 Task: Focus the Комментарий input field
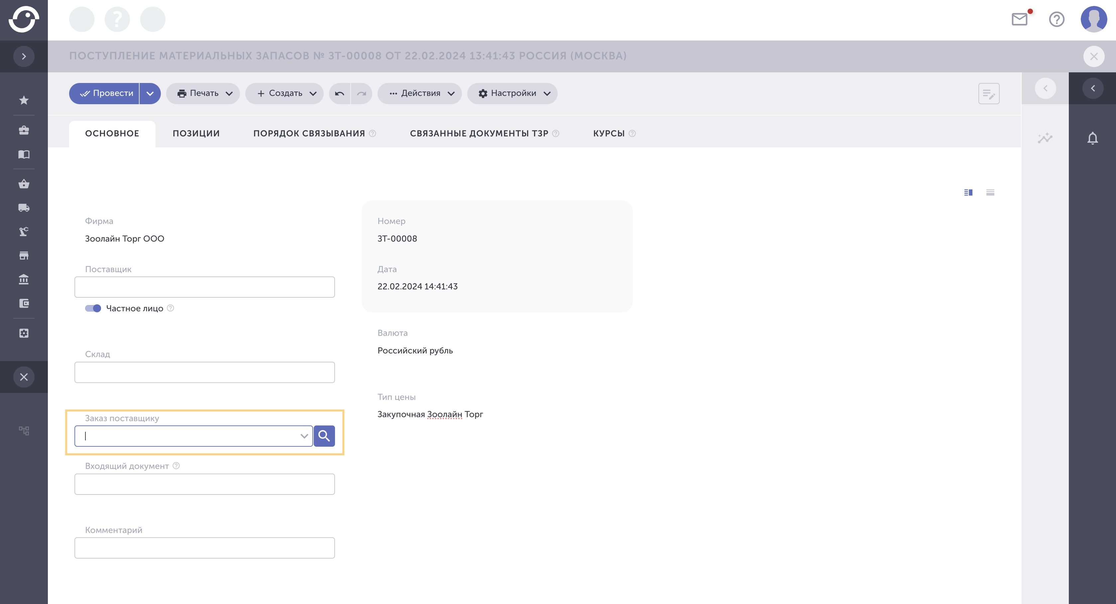(204, 548)
